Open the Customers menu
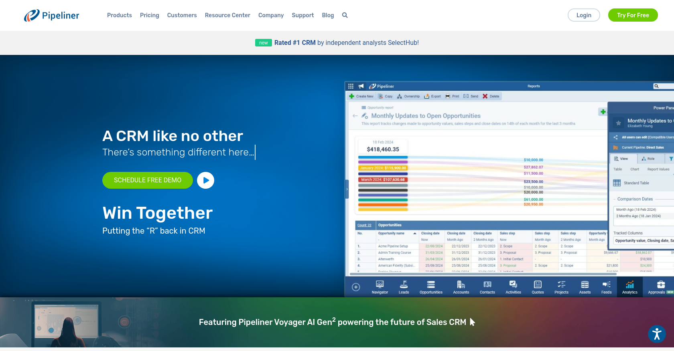 (182, 15)
